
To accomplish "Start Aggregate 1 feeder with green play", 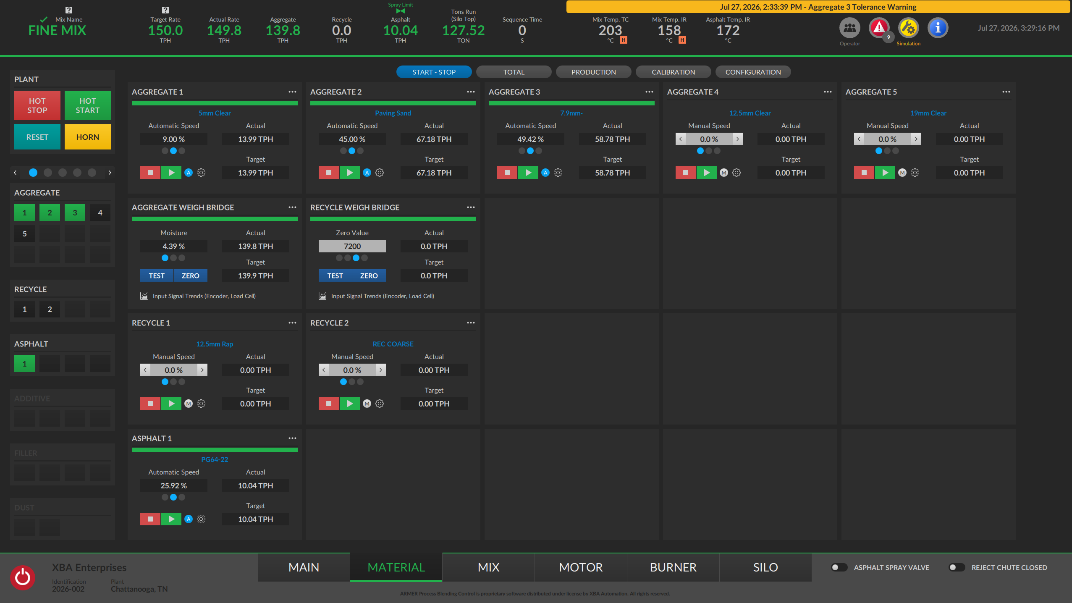I will click(171, 173).
